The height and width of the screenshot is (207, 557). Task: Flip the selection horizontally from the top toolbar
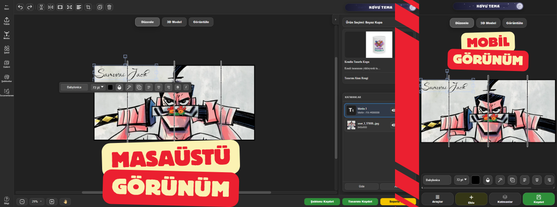(x=51, y=7)
